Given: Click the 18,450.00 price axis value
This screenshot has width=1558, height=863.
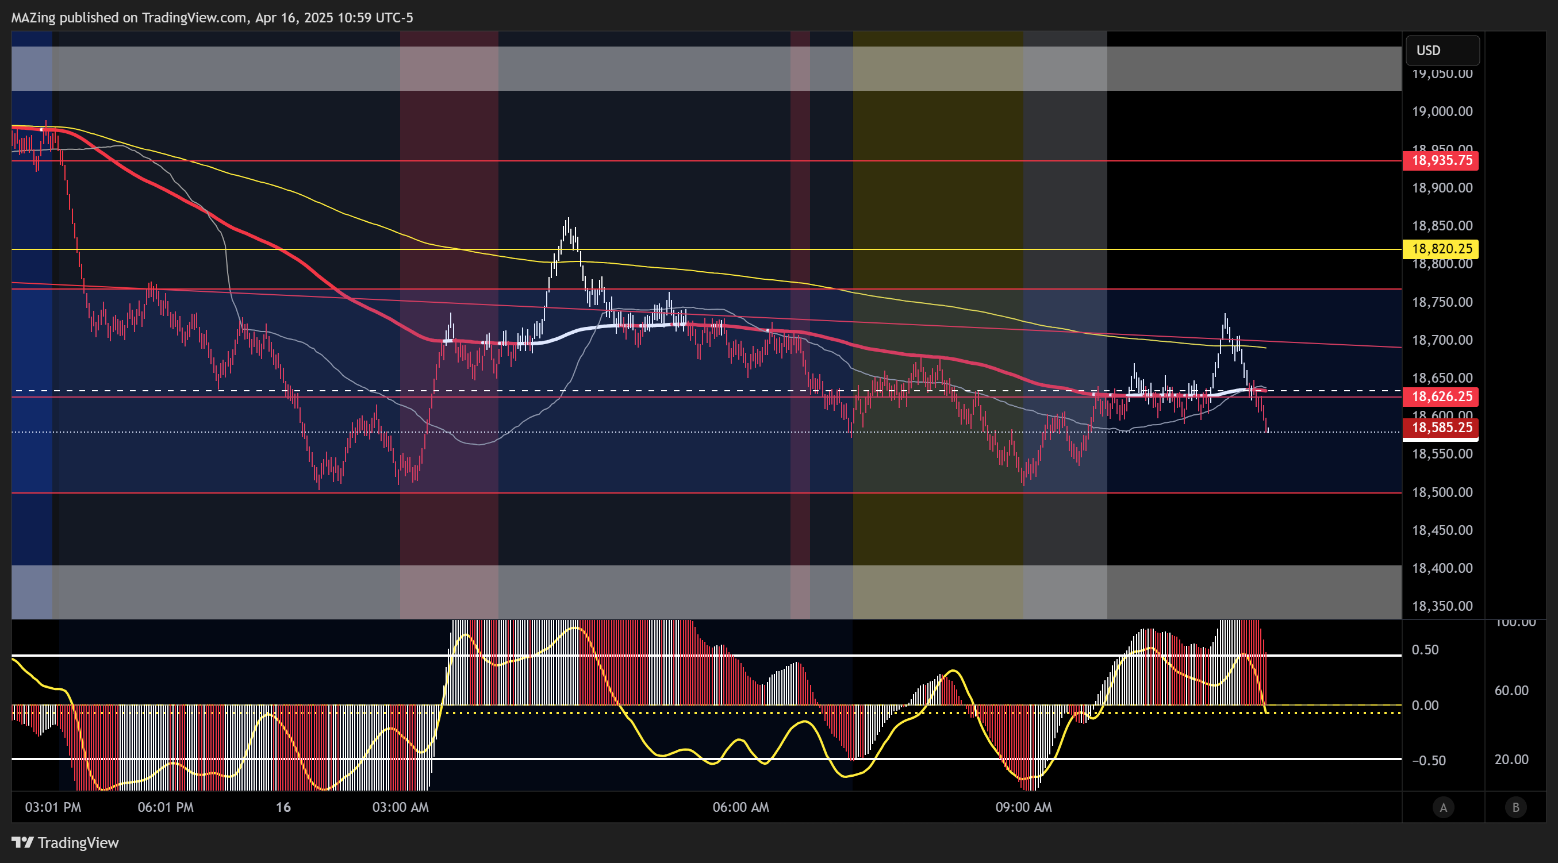Looking at the screenshot, I should point(1442,530).
